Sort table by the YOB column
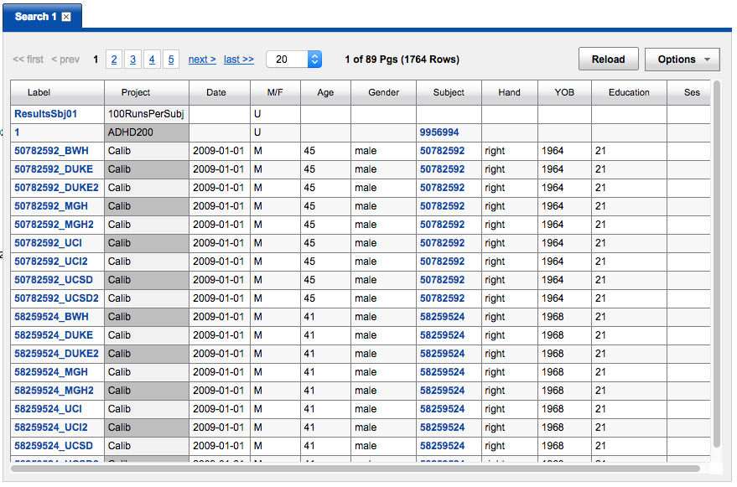The width and height of the screenshot is (737, 487). click(x=564, y=92)
